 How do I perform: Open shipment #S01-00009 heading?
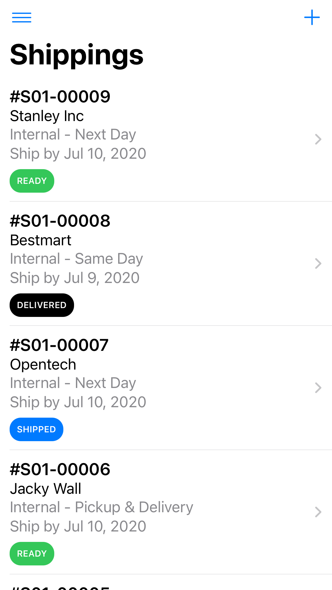pos(60,96)
